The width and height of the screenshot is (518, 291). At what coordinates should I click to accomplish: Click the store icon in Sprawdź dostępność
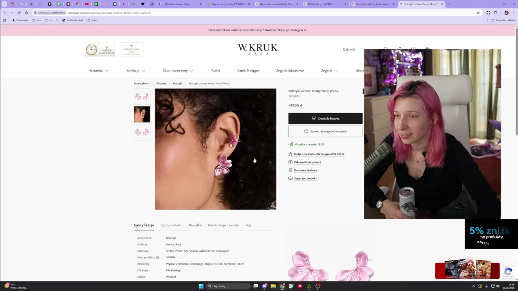pyautogui.click(x=306, y=131)
